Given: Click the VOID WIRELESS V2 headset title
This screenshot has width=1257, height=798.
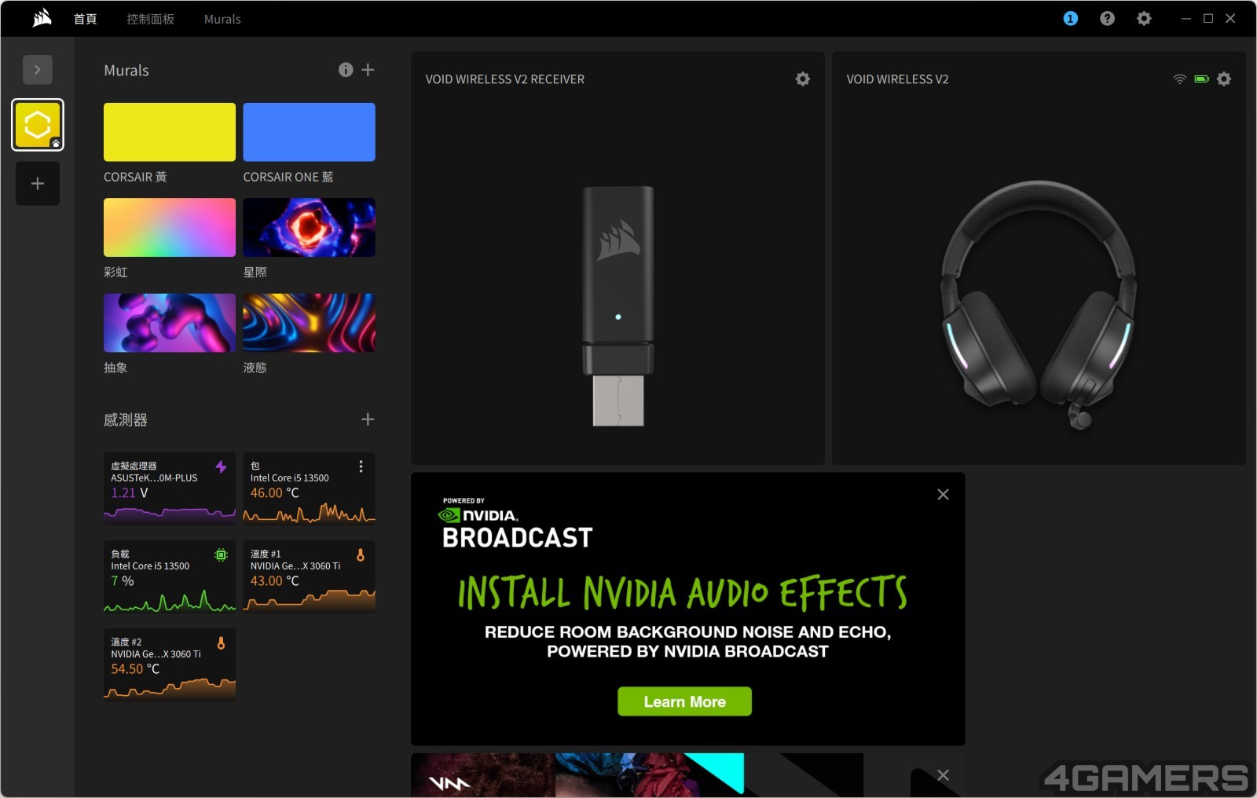Looking at the screenshot, I should [x=897, y=79].
